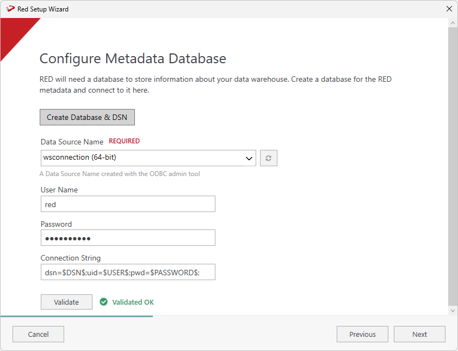Close the Red Setup Wizard window
Image resolution: width=458 pixels, height=351 pixels.
point(449,9)
